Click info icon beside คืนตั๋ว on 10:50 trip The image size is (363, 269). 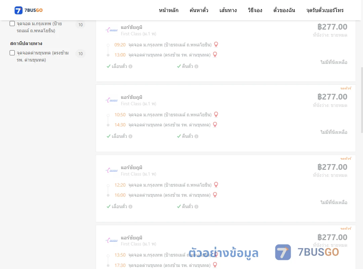(196, 137)
